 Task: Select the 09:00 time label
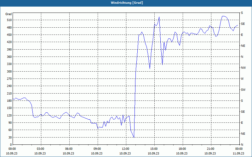point(98,149)
